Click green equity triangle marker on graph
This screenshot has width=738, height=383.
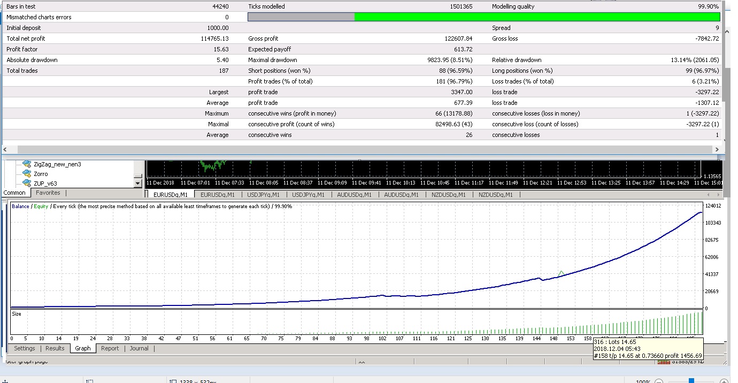561,273
